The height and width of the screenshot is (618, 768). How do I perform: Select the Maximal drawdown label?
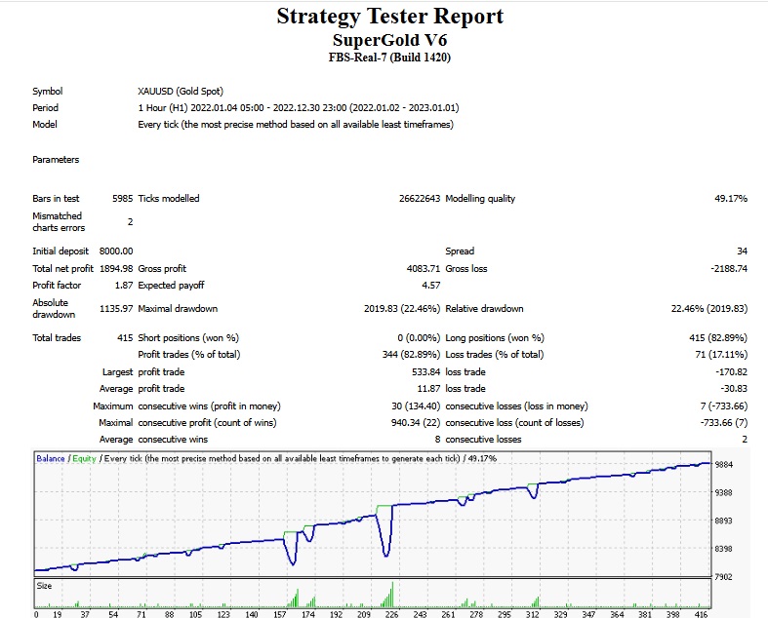pos(178,309)
